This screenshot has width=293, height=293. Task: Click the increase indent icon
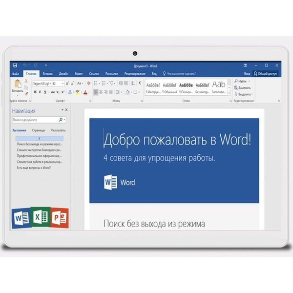coord(126,84)
